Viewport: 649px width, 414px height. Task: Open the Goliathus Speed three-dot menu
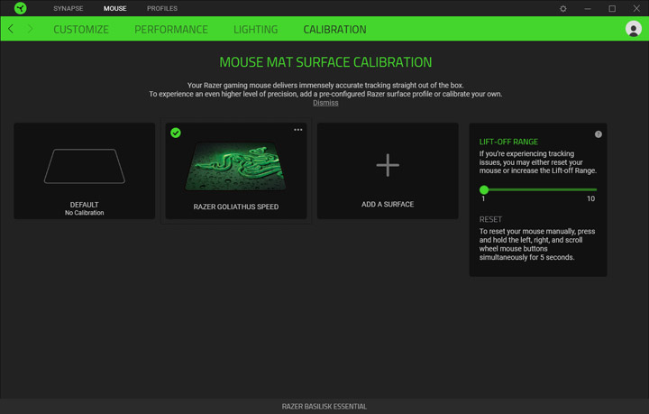(x=298, y=130)
